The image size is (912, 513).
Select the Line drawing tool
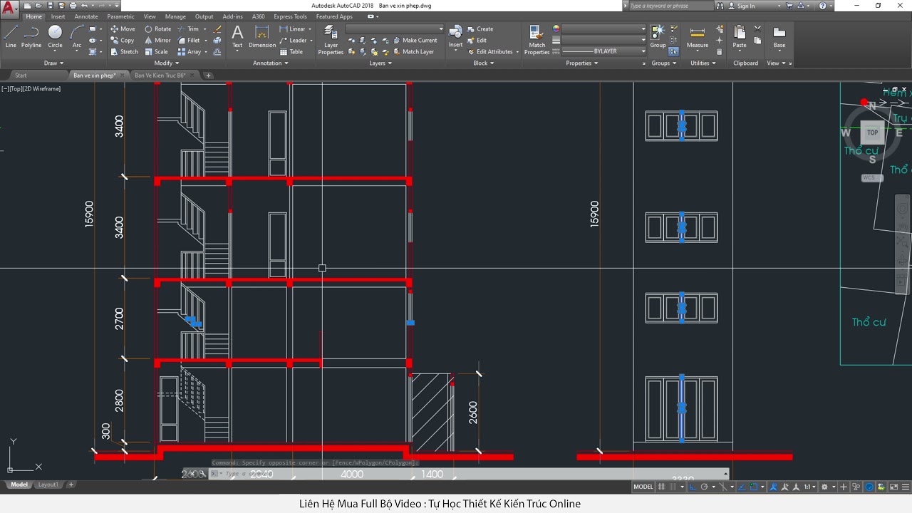11,36
